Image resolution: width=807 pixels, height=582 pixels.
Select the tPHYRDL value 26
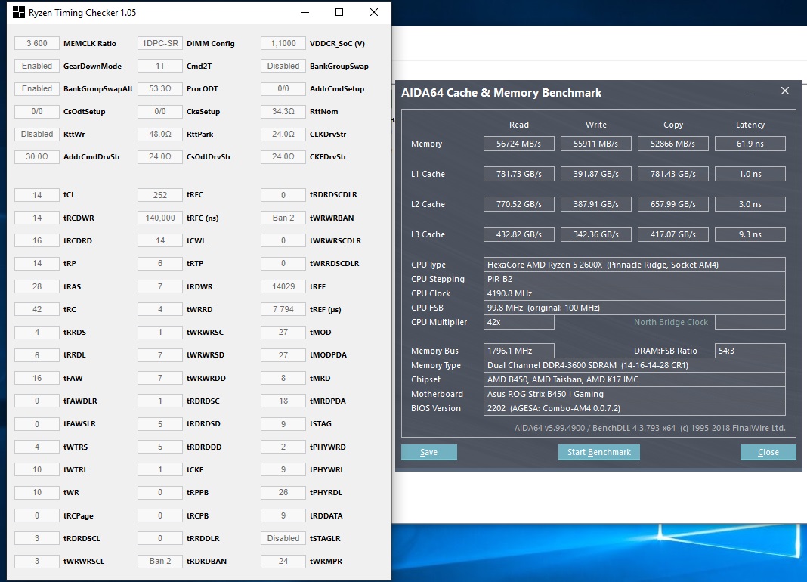point(283,492)
